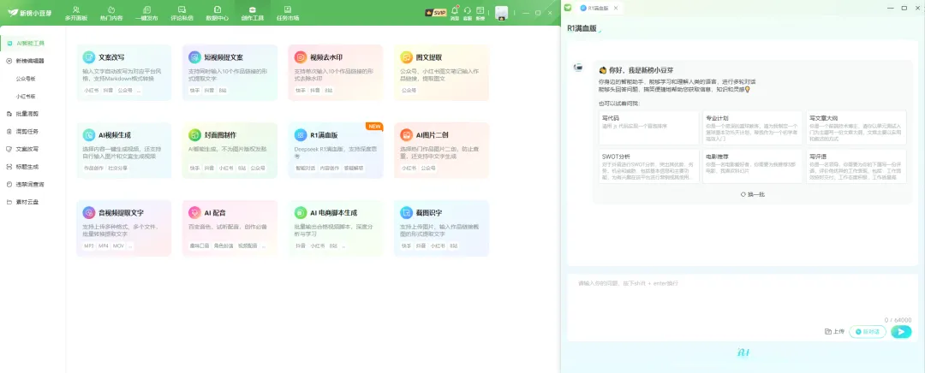Viewport: 925px width, 373px height.
Task: Open the 数据中心 top navigation item
Action: 217,13
